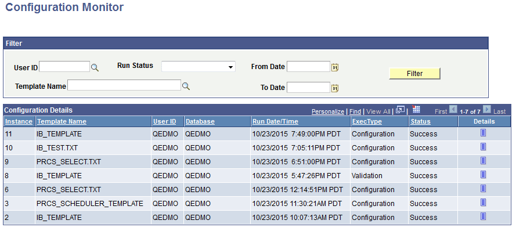The image size is (516, 231).
Task: Open the User ID lookup magnifier
Action: coord(95,68)
